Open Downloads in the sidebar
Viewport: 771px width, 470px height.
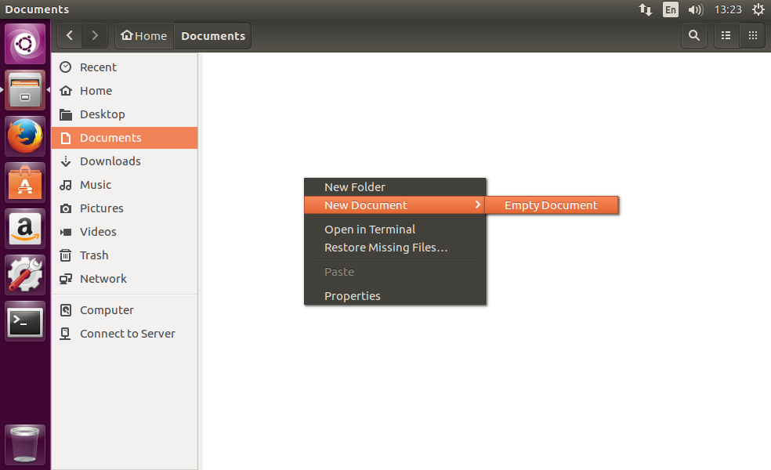click(110, 161)
